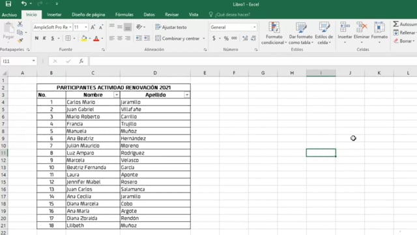The width and height of the screenshot is (417, 235).
Task: Open the AmpleSoft Pro font name dropdown
Action: pyautogui.click(x=70, y=27)
